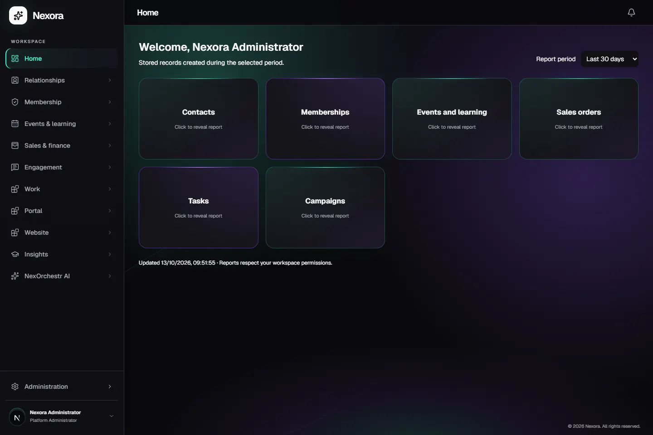Open the Membership menu item
Screen dimensions: 653x435
tap(62, 102)
